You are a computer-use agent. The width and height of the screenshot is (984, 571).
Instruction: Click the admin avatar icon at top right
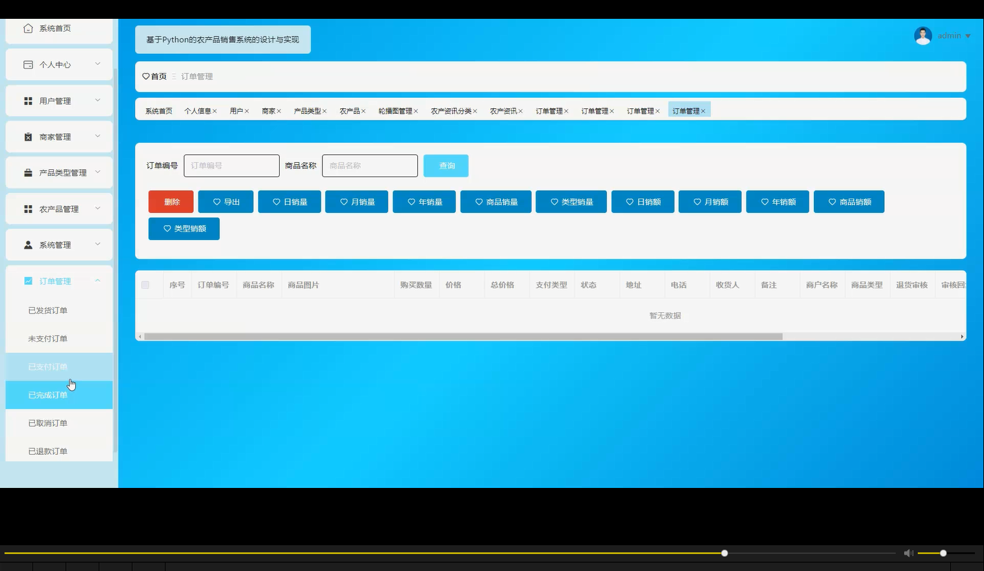point(923,35)
